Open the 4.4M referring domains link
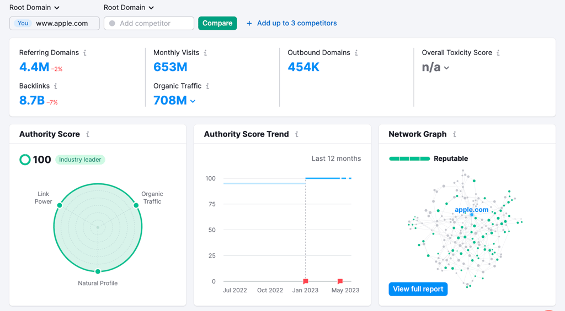Viewport: 565px width, 311px height. (34, 67)
